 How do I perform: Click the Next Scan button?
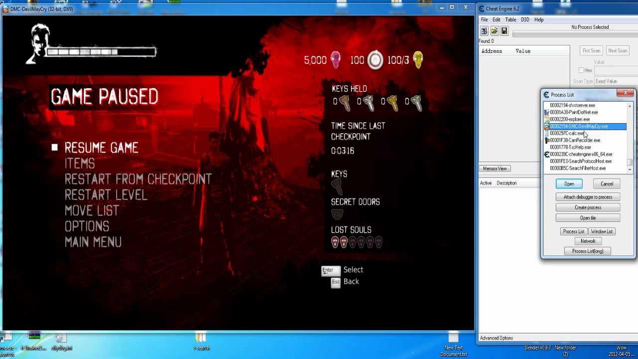618,50
